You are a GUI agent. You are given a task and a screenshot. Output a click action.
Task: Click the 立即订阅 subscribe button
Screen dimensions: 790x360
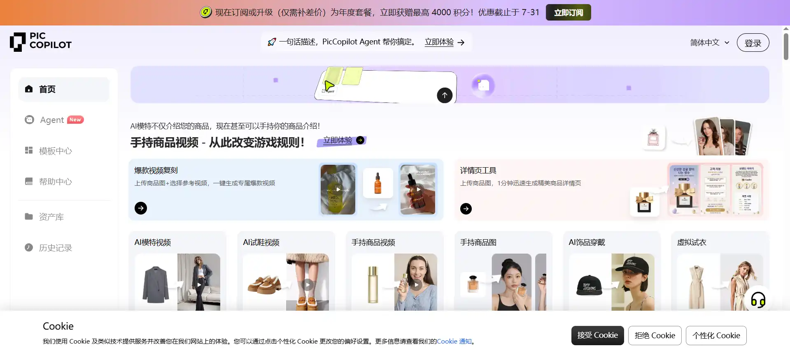568,12
